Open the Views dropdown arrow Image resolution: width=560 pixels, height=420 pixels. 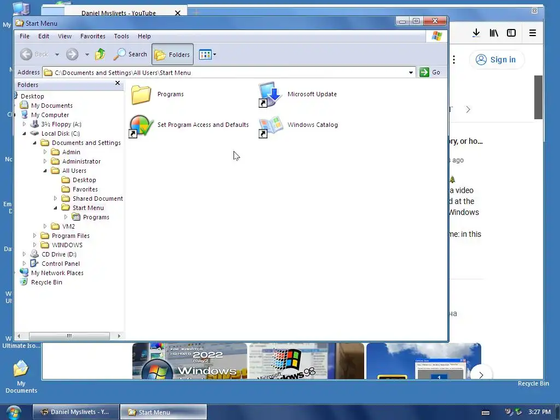(x=214, y=55)
